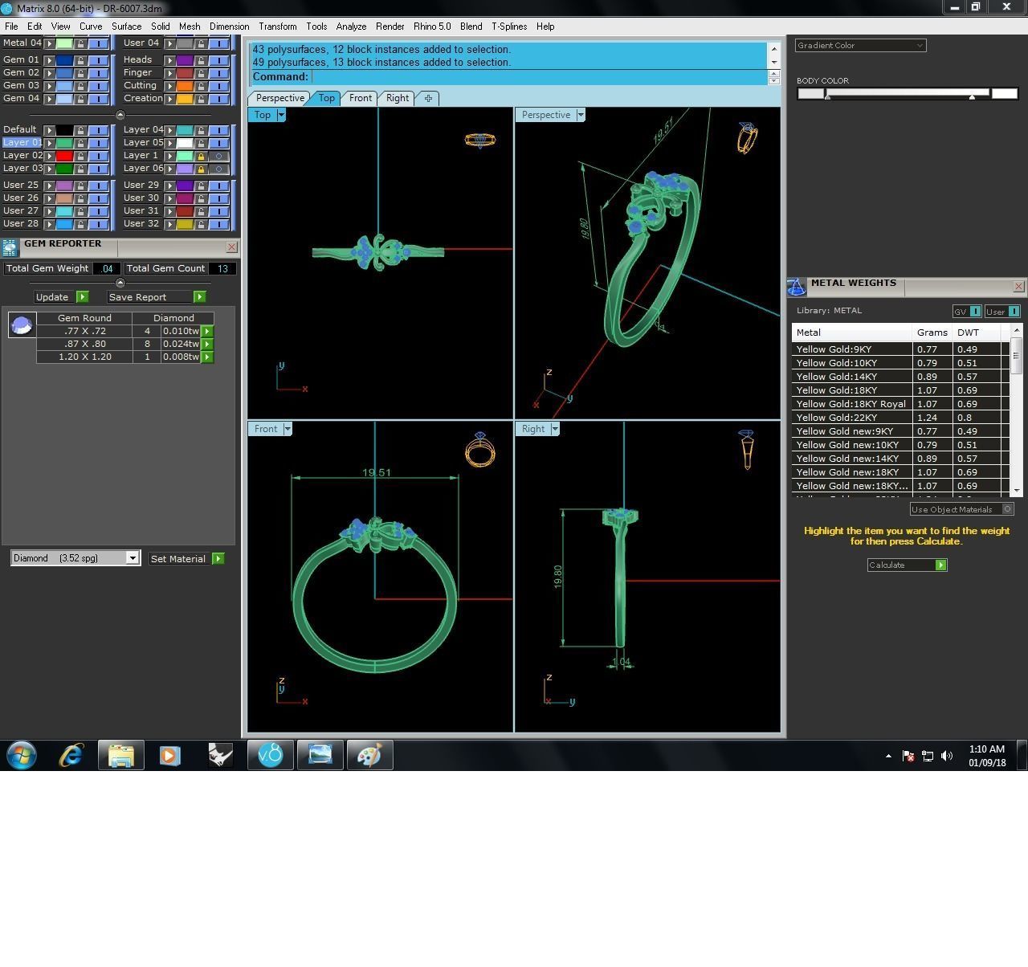Open the Top viewport title dropdown arrow
1028x967 pixels.
[x=281, y=115]
